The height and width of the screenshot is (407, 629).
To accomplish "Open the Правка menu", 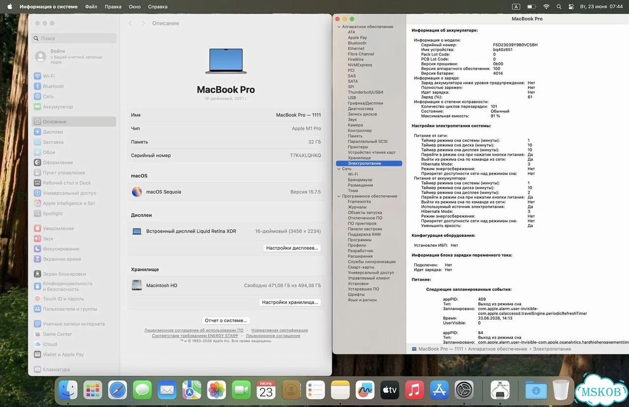I will (x=113, y=7).
